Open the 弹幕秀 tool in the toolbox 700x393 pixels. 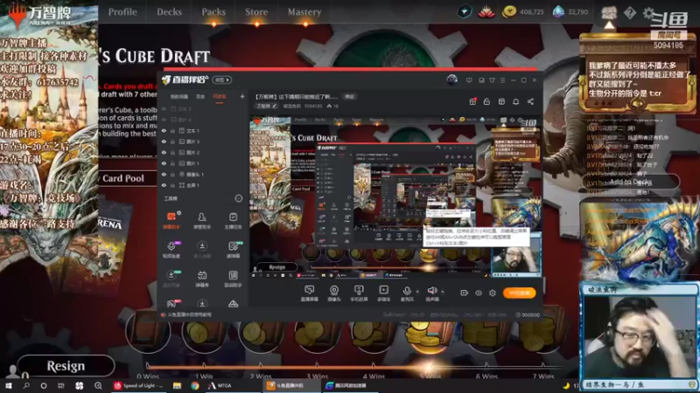pyautogui.click(x=202, y=279)
